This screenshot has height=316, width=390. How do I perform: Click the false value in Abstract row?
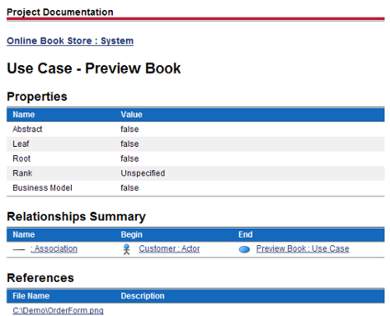[x=129, y=129]
